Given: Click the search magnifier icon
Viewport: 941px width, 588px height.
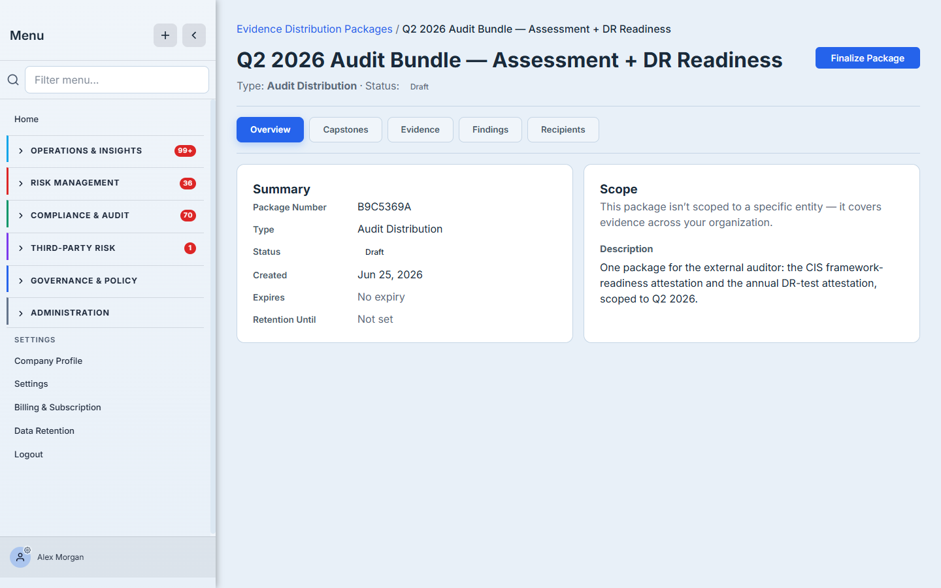Looking at the screenshot, I should [13, 80].
